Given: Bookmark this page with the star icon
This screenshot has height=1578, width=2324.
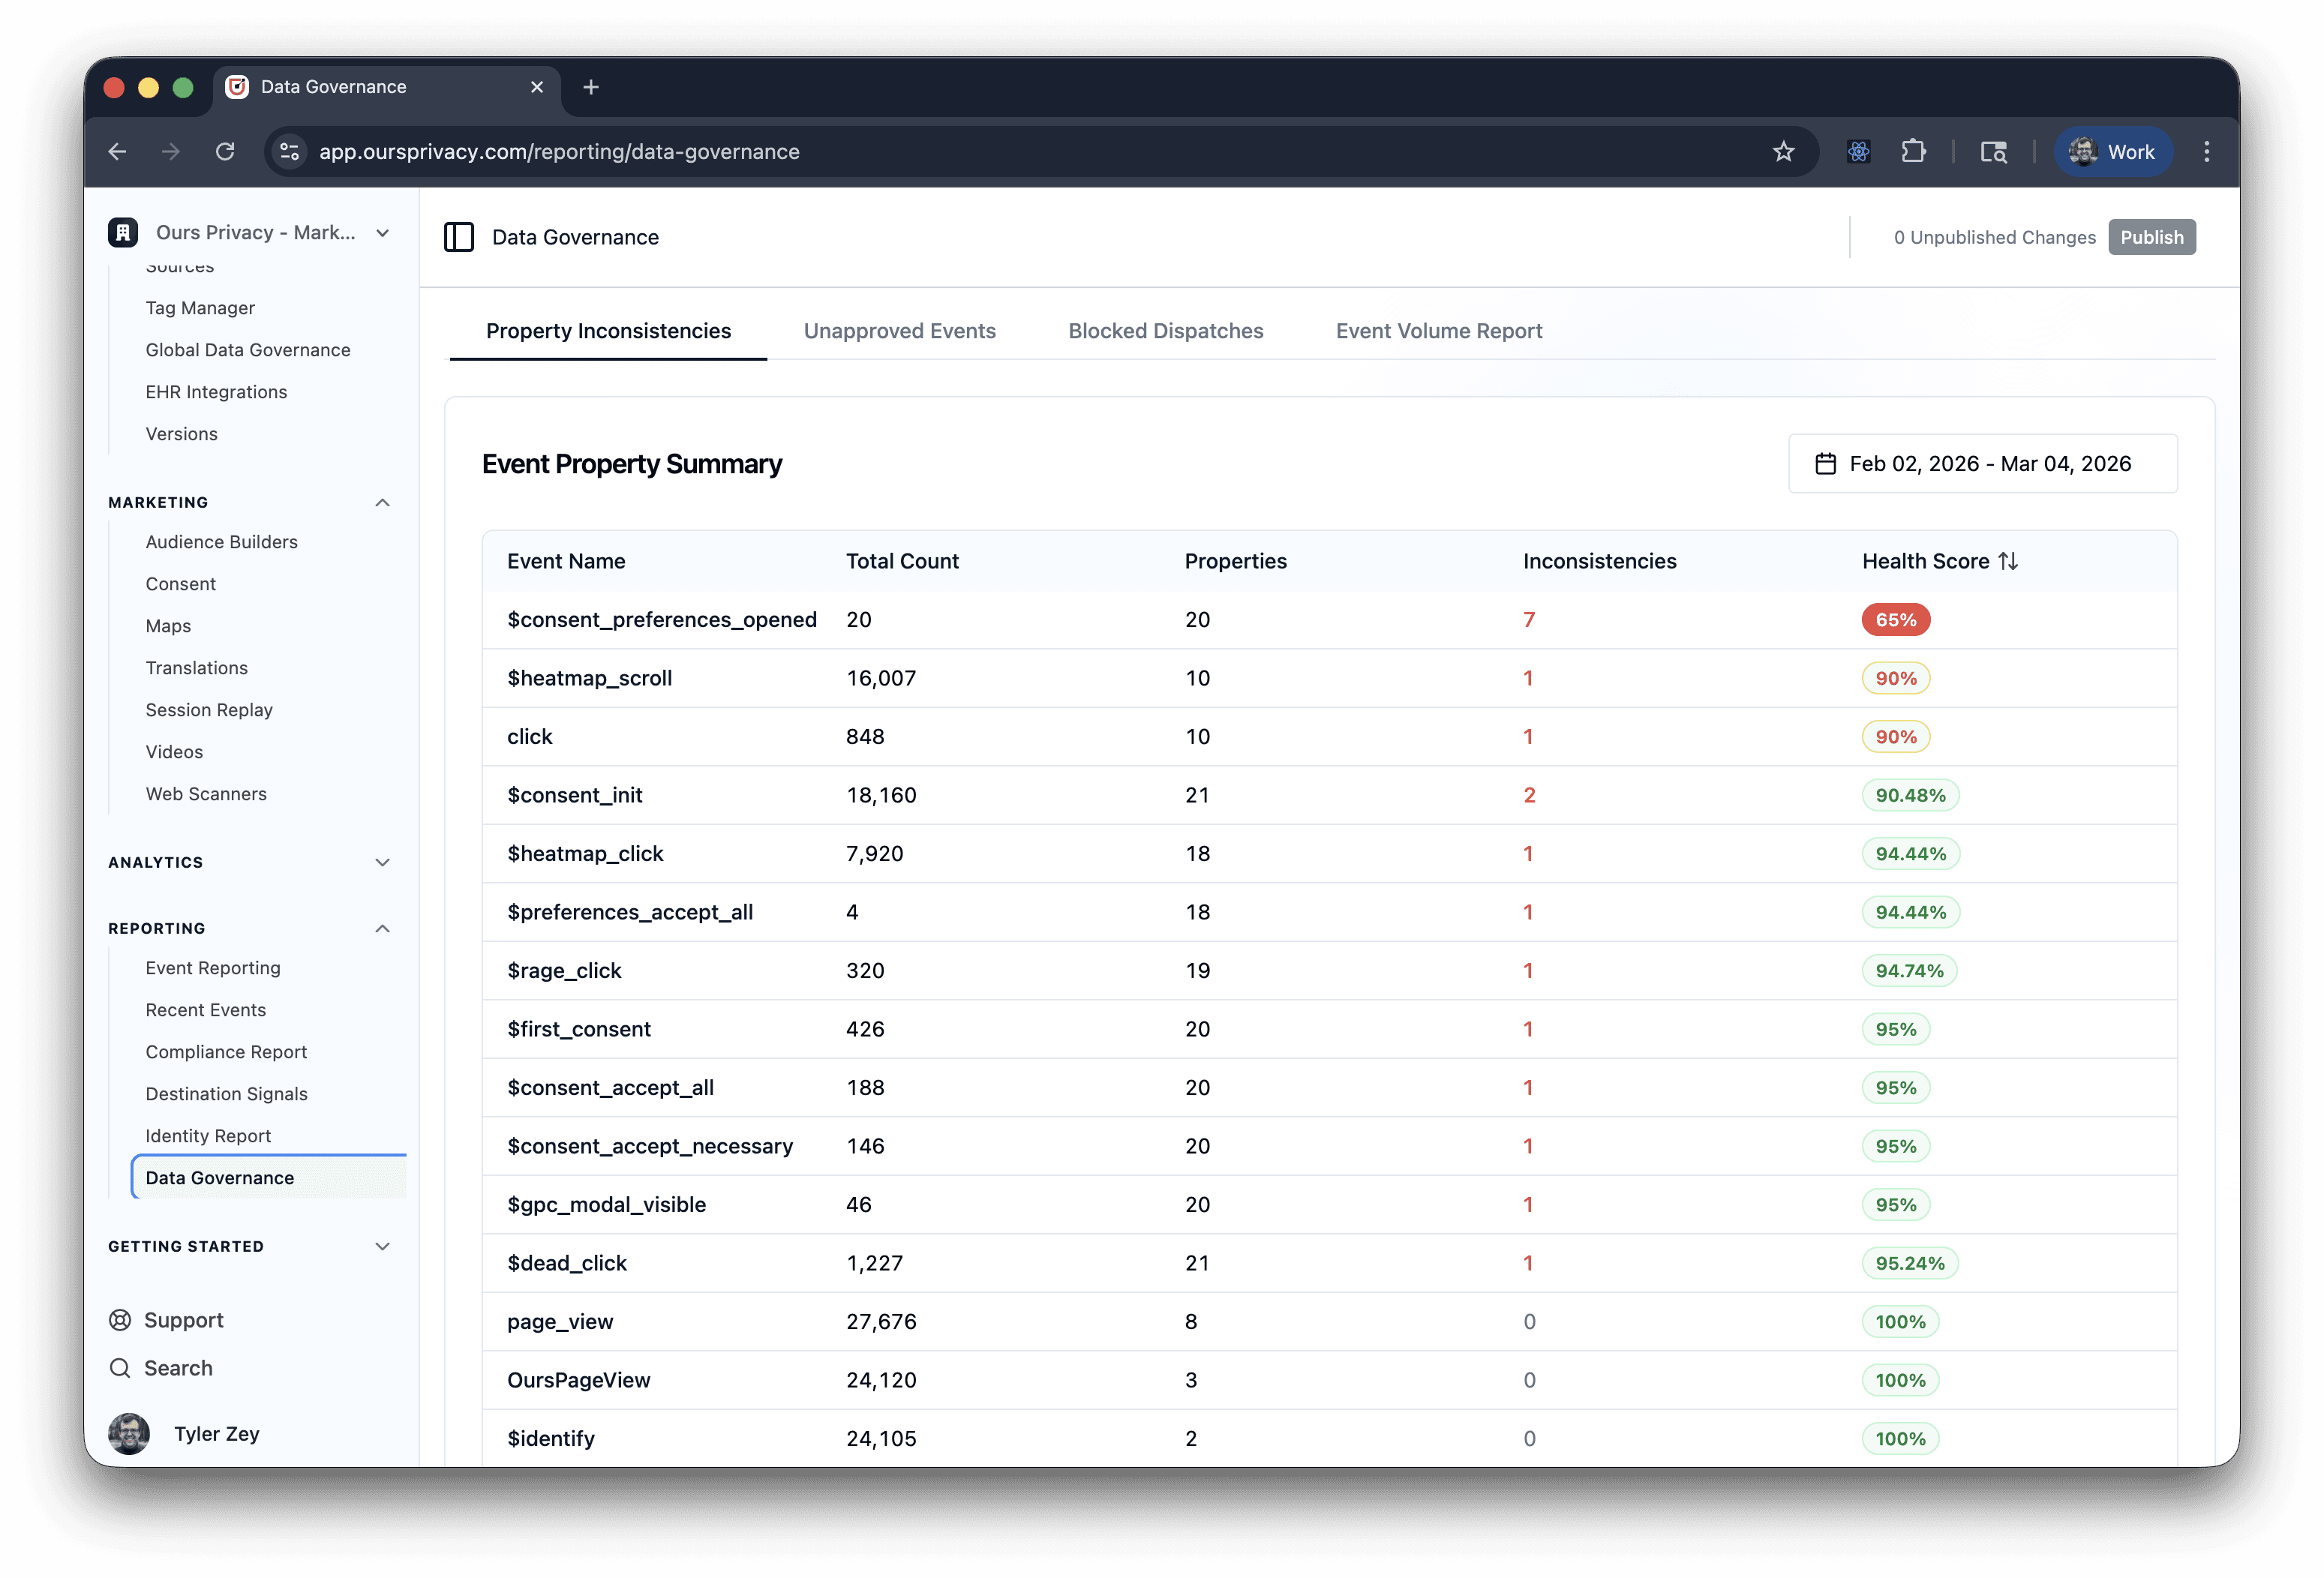Looking at the screenshot, I should tap(1783, 152).
